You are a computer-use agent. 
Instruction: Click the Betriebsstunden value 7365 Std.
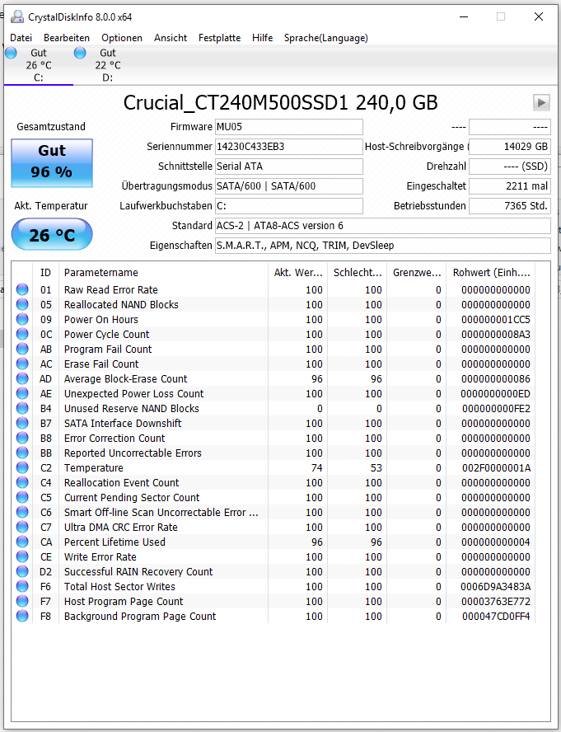coord(510,206)
